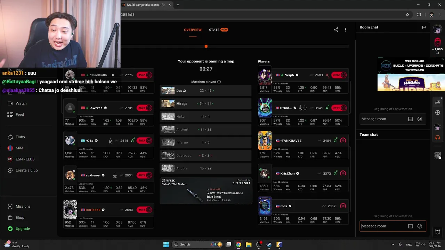Expand the system tray hidden icons chevron

point(393,244)
